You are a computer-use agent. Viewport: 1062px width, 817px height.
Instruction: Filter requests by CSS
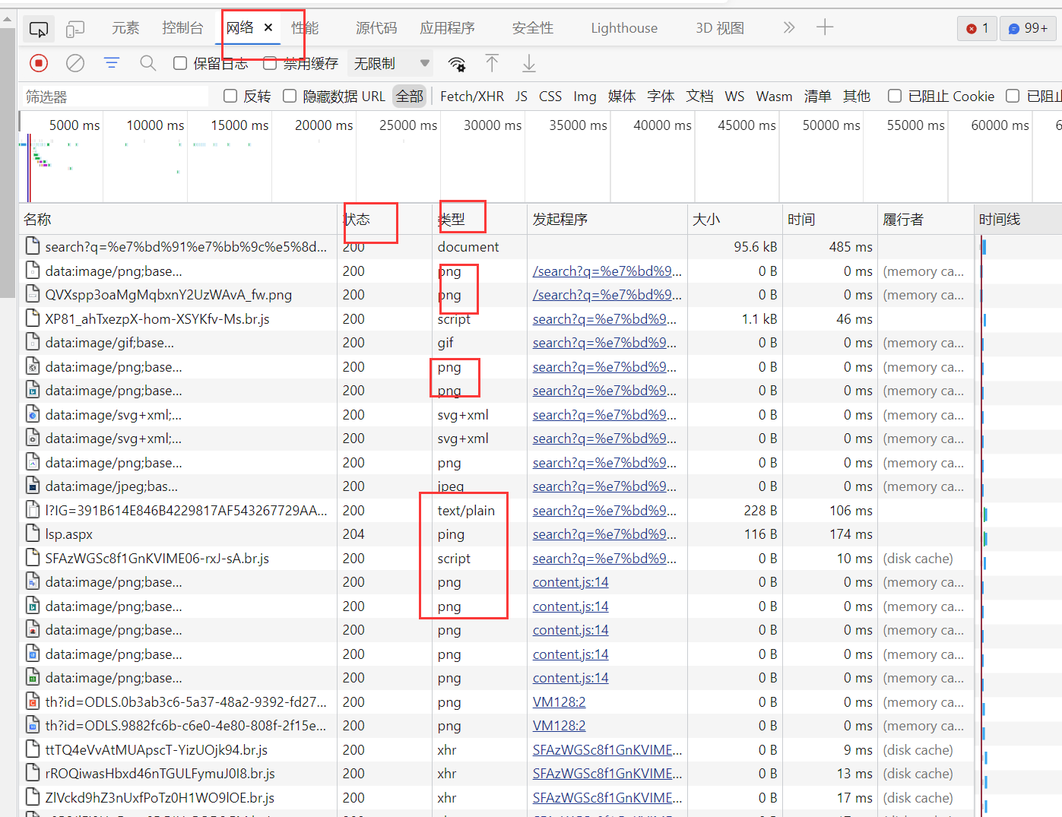click(x=550, y=97)
